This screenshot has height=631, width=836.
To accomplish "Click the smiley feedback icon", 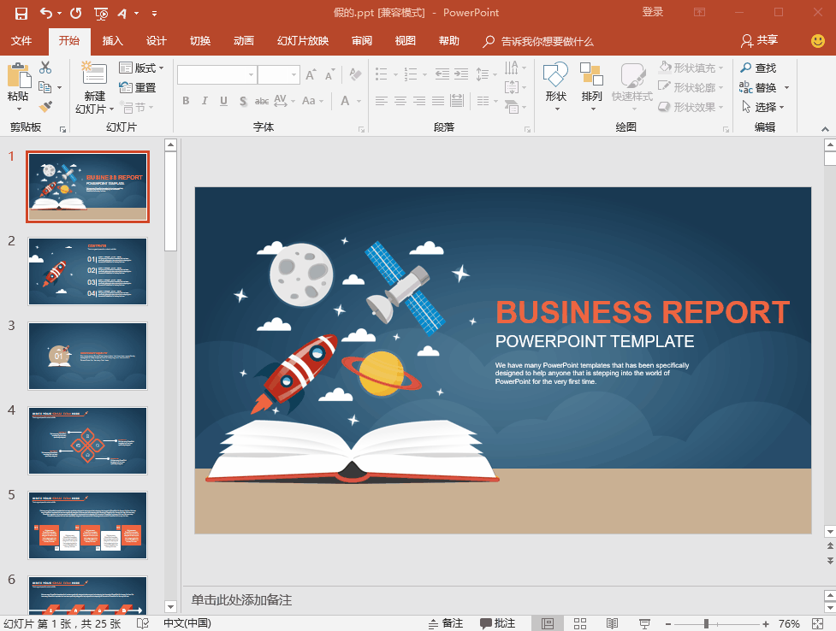I will (818, 40).
